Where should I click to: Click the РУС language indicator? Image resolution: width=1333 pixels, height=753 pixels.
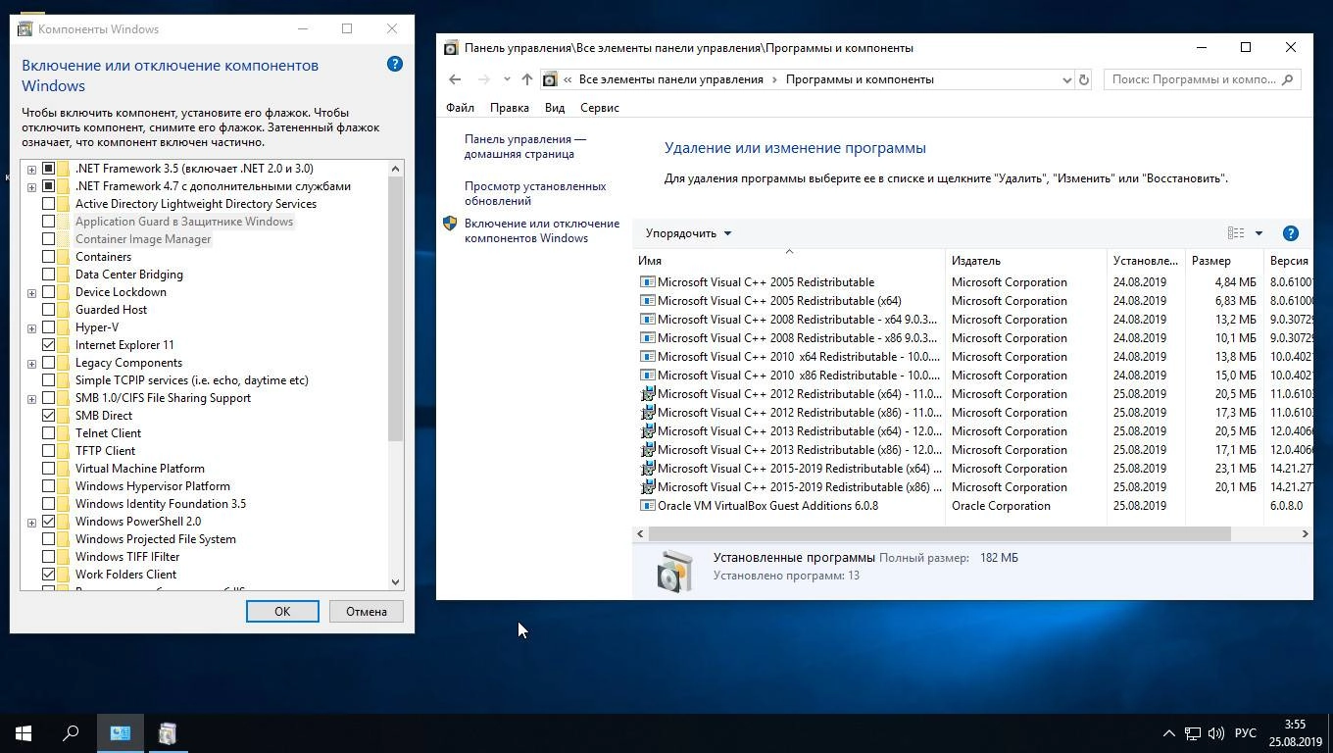pyautogui.click(x=1246, y=733)
